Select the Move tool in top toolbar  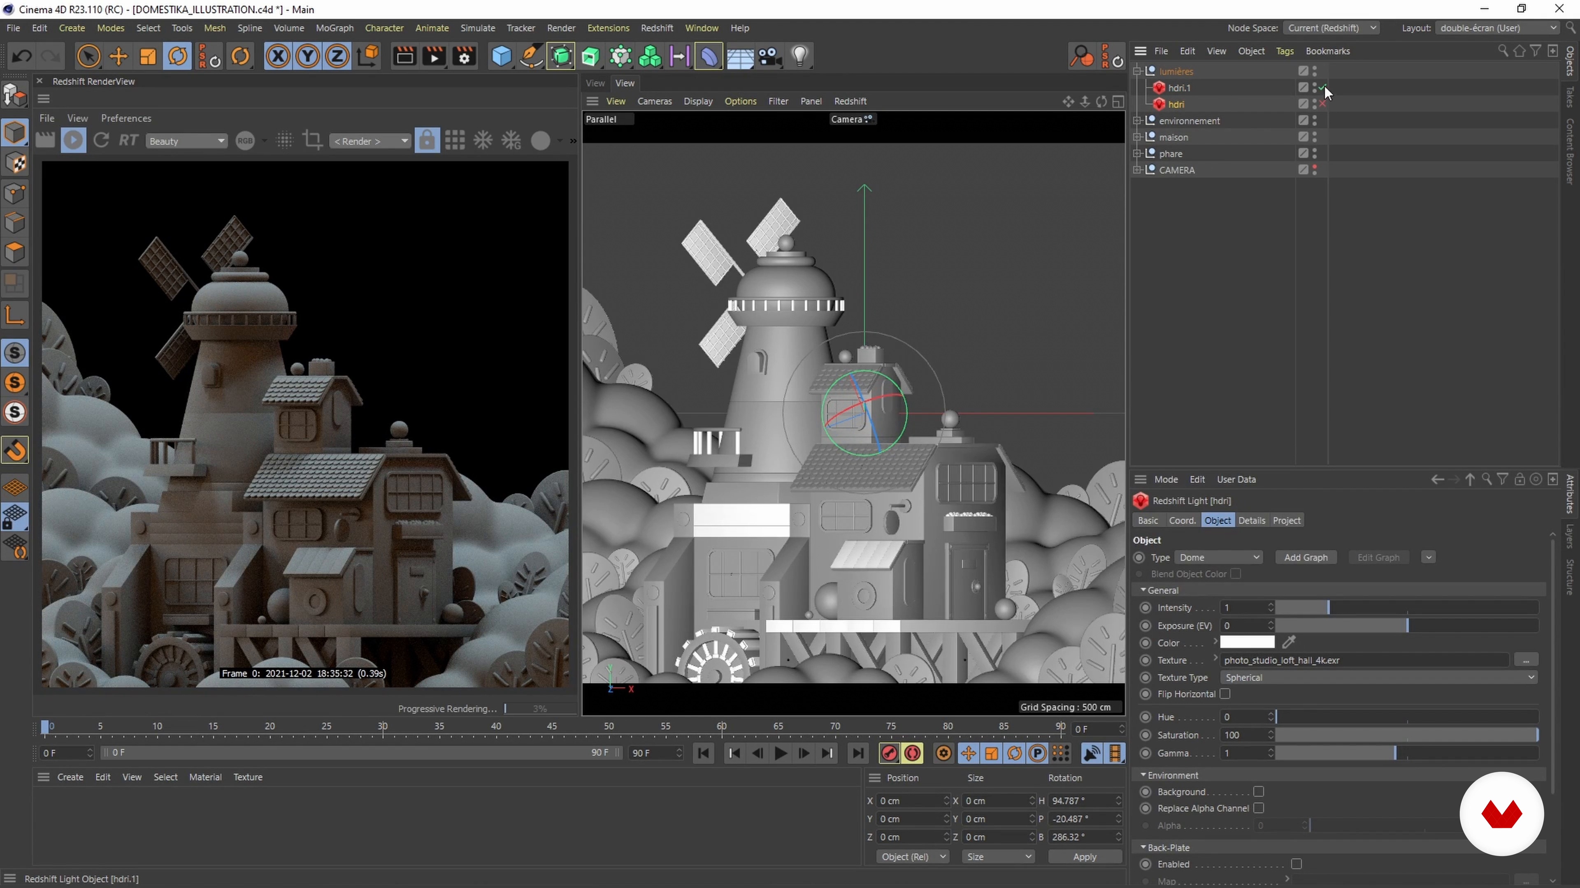tap(118, 56)
